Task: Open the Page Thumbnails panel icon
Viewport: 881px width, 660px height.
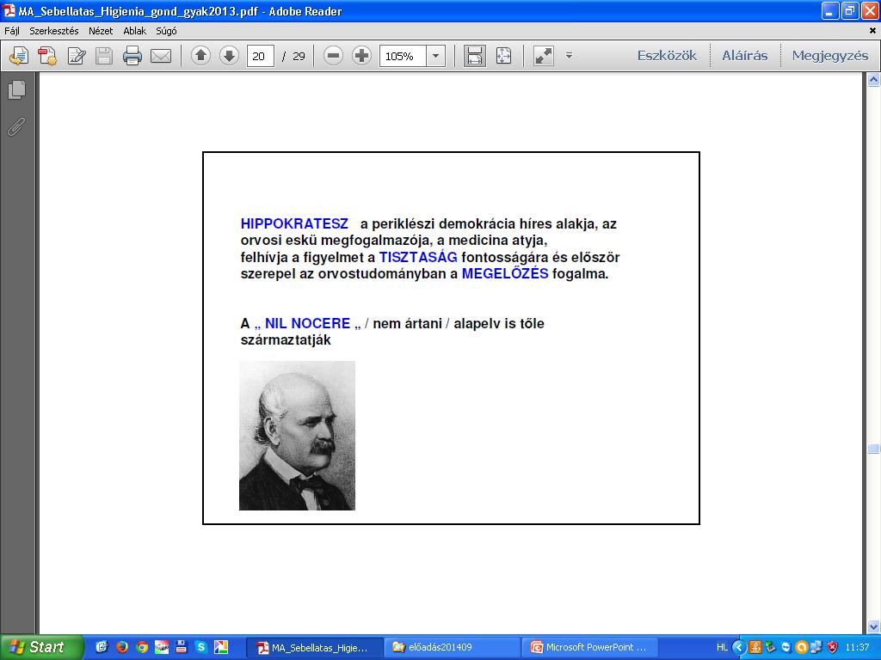Action: pyautogui.click(x=17, y=89)
